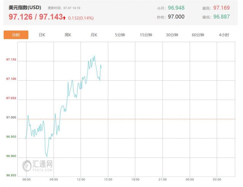This screenshot has width=243, height=187.
Task: Open the 周K weekly chart tab
Action: [x=68, y=35]
